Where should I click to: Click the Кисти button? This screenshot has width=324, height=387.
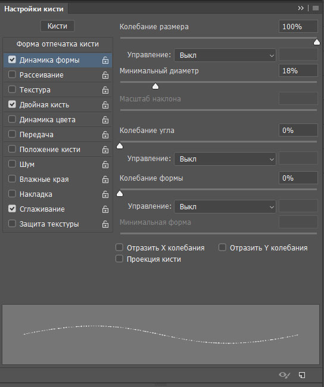(57, 26)
